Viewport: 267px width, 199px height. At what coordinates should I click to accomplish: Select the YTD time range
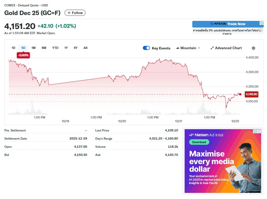coord(55,48)
